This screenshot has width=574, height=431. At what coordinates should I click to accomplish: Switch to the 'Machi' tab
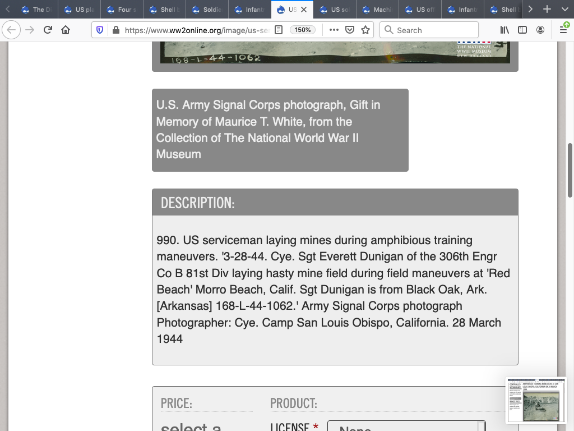point(377,10)
